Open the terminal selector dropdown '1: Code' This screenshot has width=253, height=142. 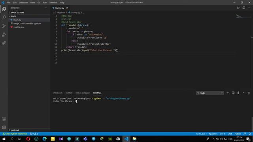tap(210, 93)
